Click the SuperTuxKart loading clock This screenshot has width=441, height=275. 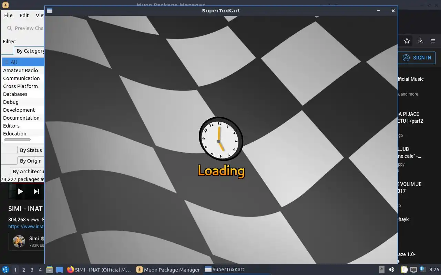point(221,139)
